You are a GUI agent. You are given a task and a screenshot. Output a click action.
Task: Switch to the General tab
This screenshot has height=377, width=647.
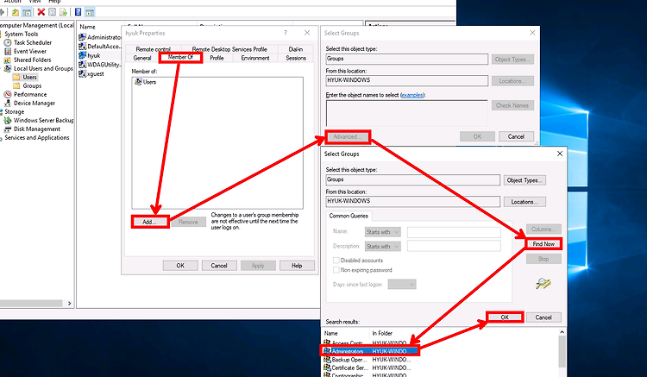142,58
